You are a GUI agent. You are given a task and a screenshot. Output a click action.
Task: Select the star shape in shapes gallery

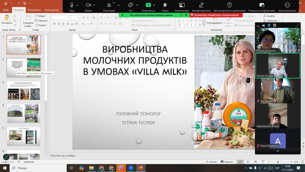(x=200, y=25)
